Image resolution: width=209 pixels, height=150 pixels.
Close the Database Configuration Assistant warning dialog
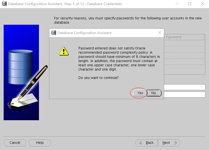tap(159, 33)
